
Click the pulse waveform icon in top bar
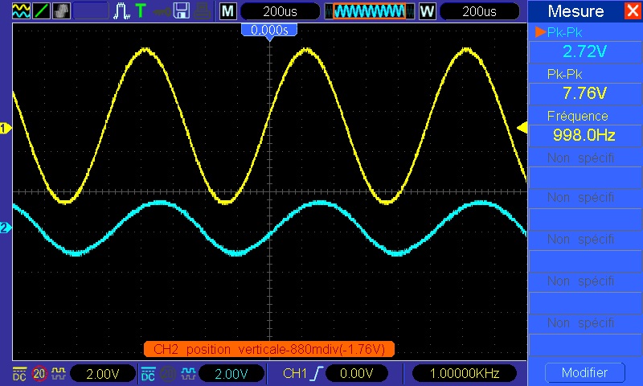tap(121, 10)
